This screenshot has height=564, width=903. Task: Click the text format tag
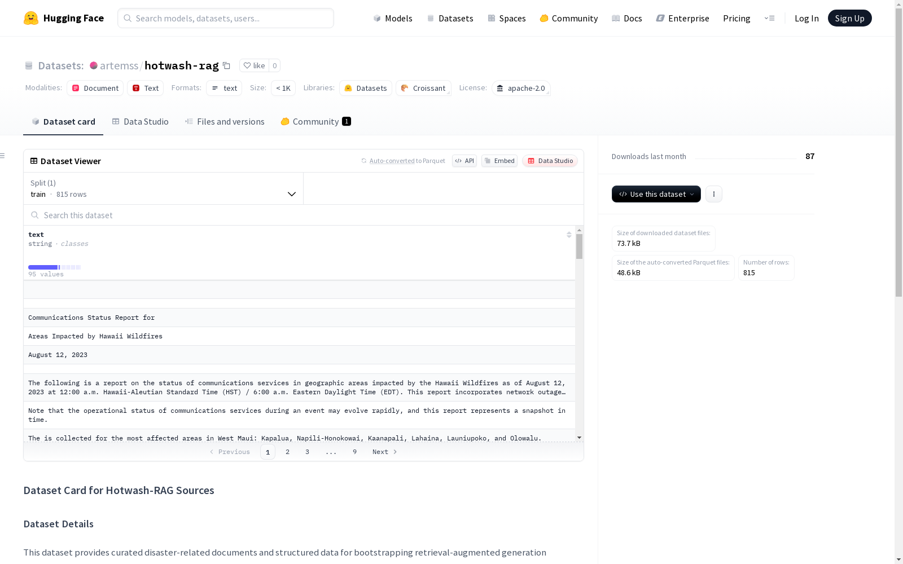[224, 88]
